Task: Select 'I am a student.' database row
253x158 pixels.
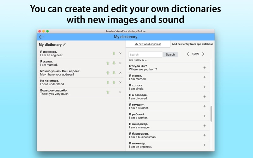Action: point(169,106)
